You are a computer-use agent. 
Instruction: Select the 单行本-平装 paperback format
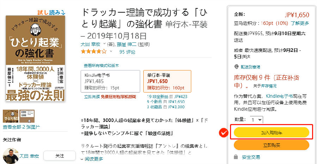tap(167, 81)
